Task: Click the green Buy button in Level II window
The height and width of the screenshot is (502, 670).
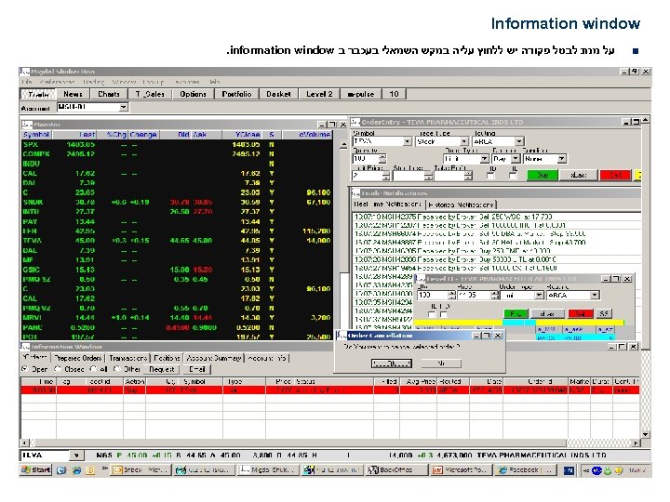Action: [x=516, y=314]
